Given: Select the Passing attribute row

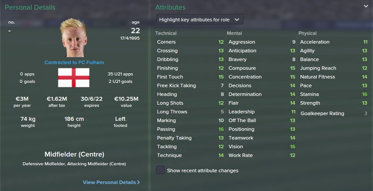Looking at the screenshot, I should coord(190,129).
